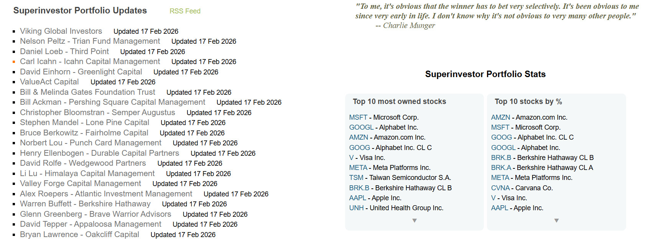
Task: View Warren Buffett - Berkshire Hathaway portfolio
Action: point(85,204)
